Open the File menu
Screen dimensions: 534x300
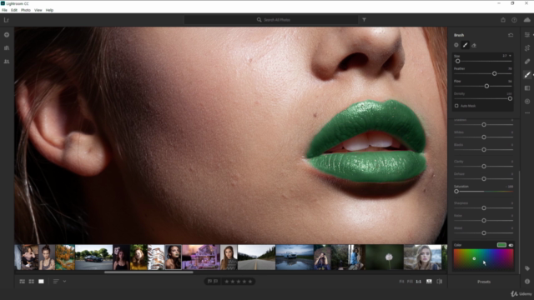(4, 10)
